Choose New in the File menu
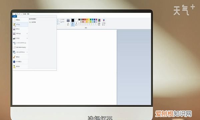 [x=20, y=20]
